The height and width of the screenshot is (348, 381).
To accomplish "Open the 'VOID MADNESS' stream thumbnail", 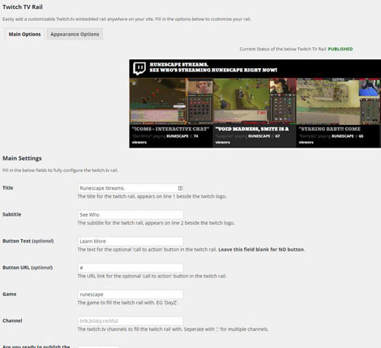I will 255,101.
